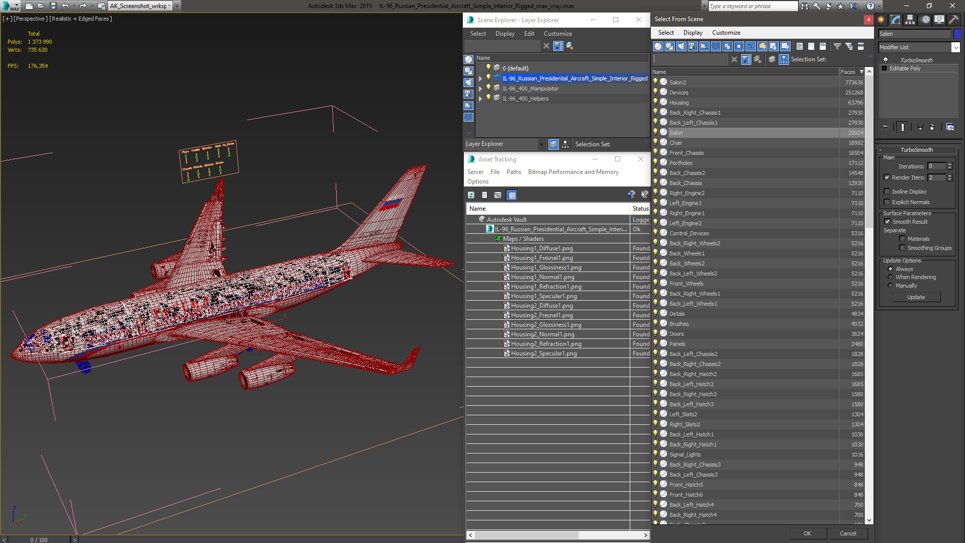Toggle visibility lightbulb for 0 (default) layer
965x543 pixels.
(x=488, y=68)
